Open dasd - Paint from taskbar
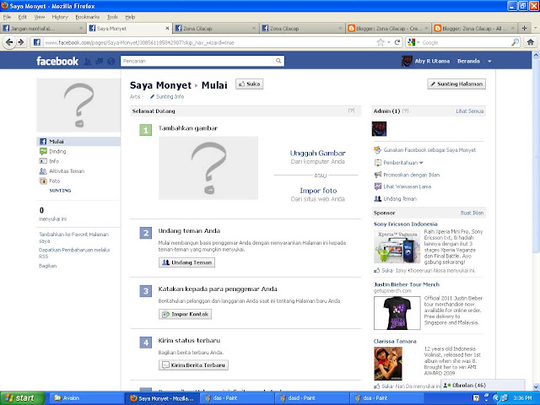The image size is (540, 405). tap(311, 398)
